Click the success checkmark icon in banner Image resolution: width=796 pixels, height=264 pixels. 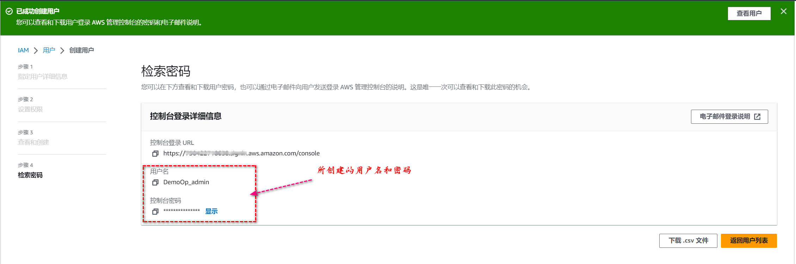pos(9,12)
